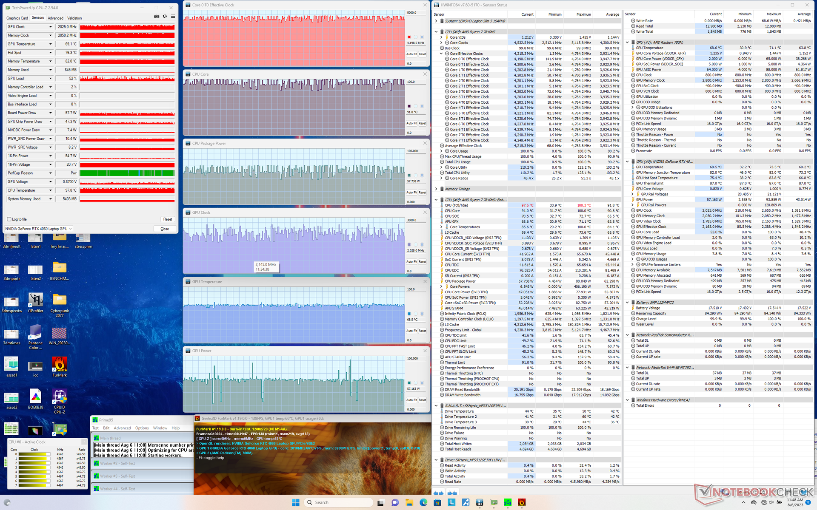This screenshot has height=510, width=817.
Task: Click Auto Fit in the GPU Clock graph
Action: [x=411, y=261]
